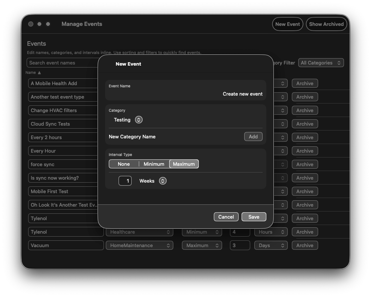Select None interval type
The width and height of the screenshot is (371, 297).
(x=123, y=164)
